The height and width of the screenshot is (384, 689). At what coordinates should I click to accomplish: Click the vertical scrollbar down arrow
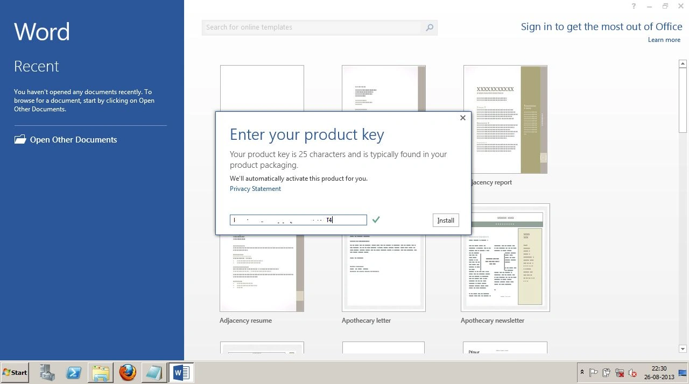[683, 349]
